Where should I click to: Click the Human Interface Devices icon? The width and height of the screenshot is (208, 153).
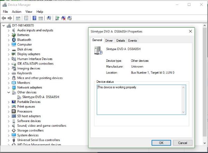tap(14, 59)
